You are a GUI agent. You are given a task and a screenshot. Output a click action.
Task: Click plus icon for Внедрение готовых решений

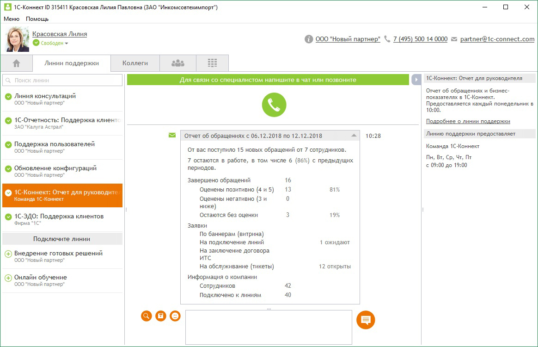click(x=8, y=254)
